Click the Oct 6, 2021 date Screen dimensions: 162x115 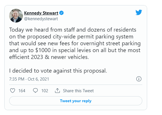click(x=38, y=79)
